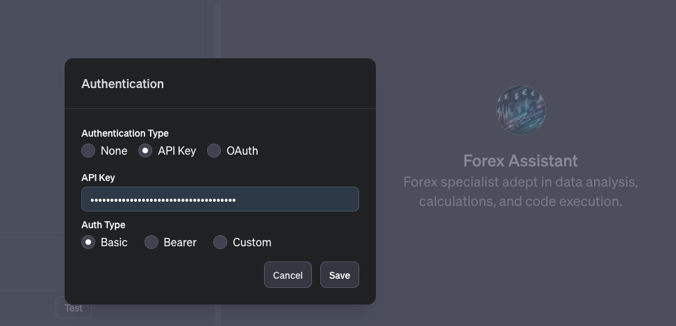Click the dimmed backdrop outside the dialog
This screenshot has width=676, height=326.
[521, 277]
